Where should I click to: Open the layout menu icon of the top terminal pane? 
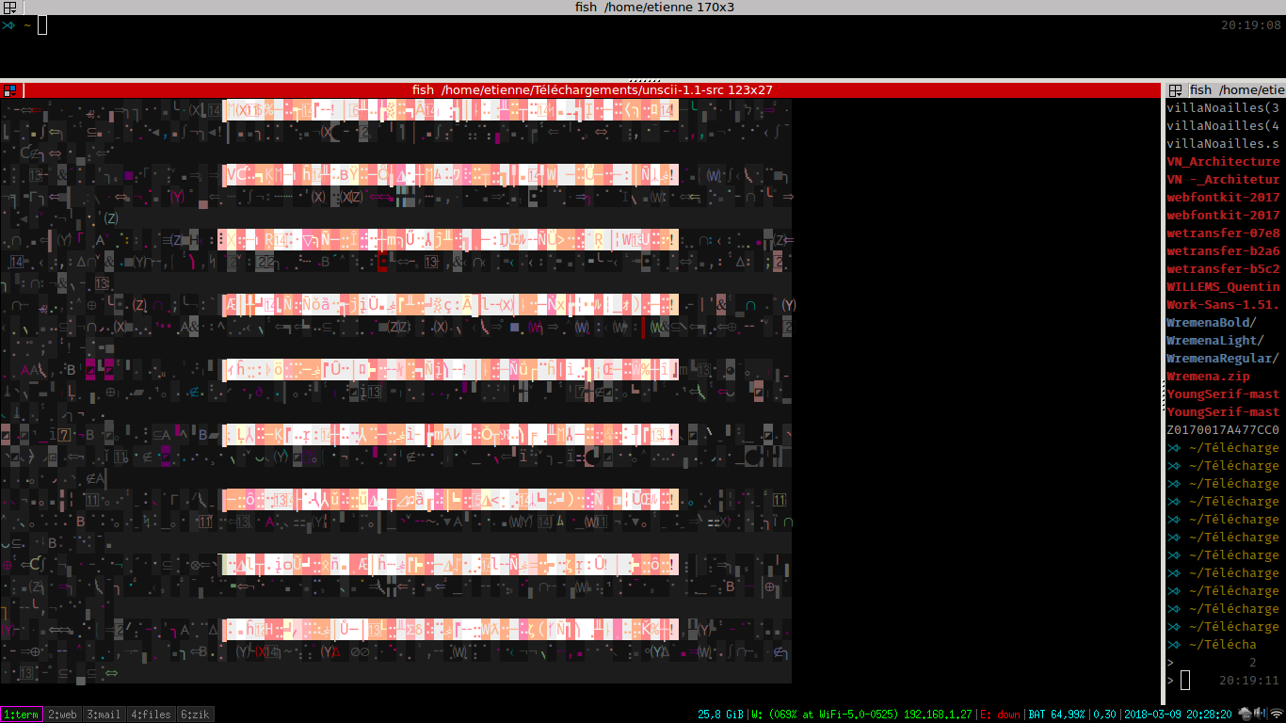click(x=8, y=8)
